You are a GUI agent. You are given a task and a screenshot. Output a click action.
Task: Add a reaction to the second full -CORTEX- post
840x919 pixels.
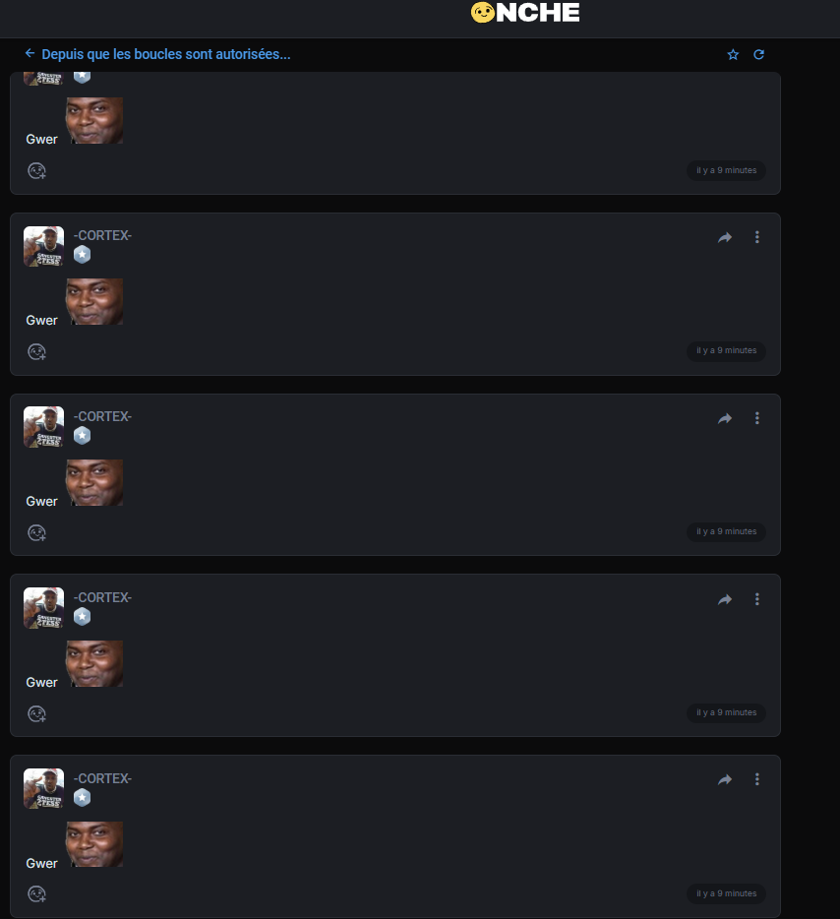tap(37, 533)
